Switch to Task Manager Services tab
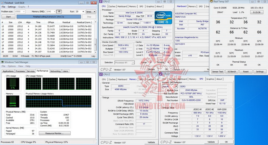 31,71
